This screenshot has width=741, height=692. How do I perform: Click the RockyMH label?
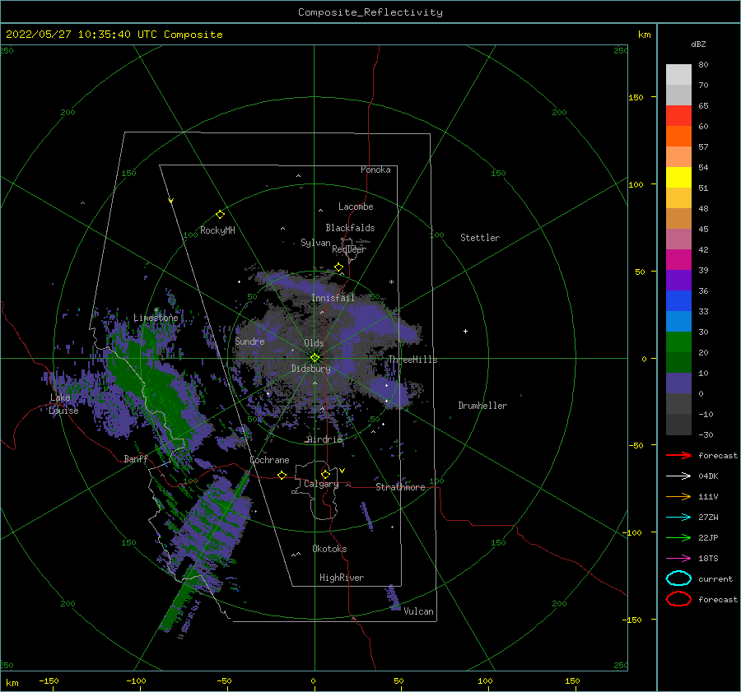pyautogui.click(x=217, y=230)
